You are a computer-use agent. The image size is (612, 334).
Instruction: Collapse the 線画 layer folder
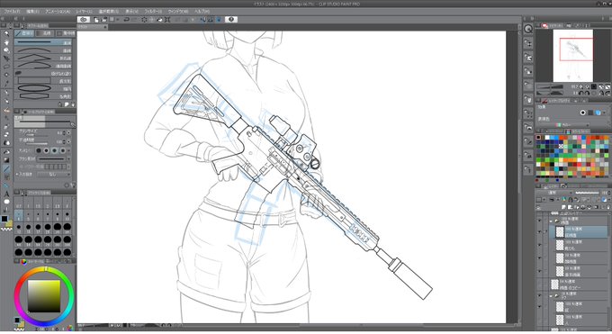coord(551,221)
